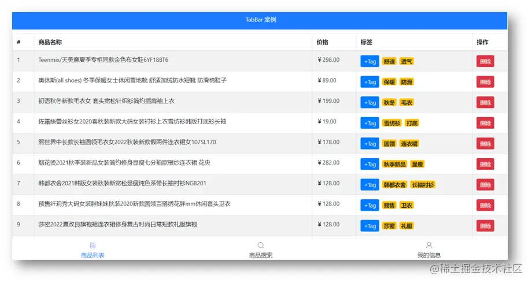Select product name starting 佐露絲蕾丝衫女2020
This screenshot has height=284, width=532.
[x=132, y=122]
